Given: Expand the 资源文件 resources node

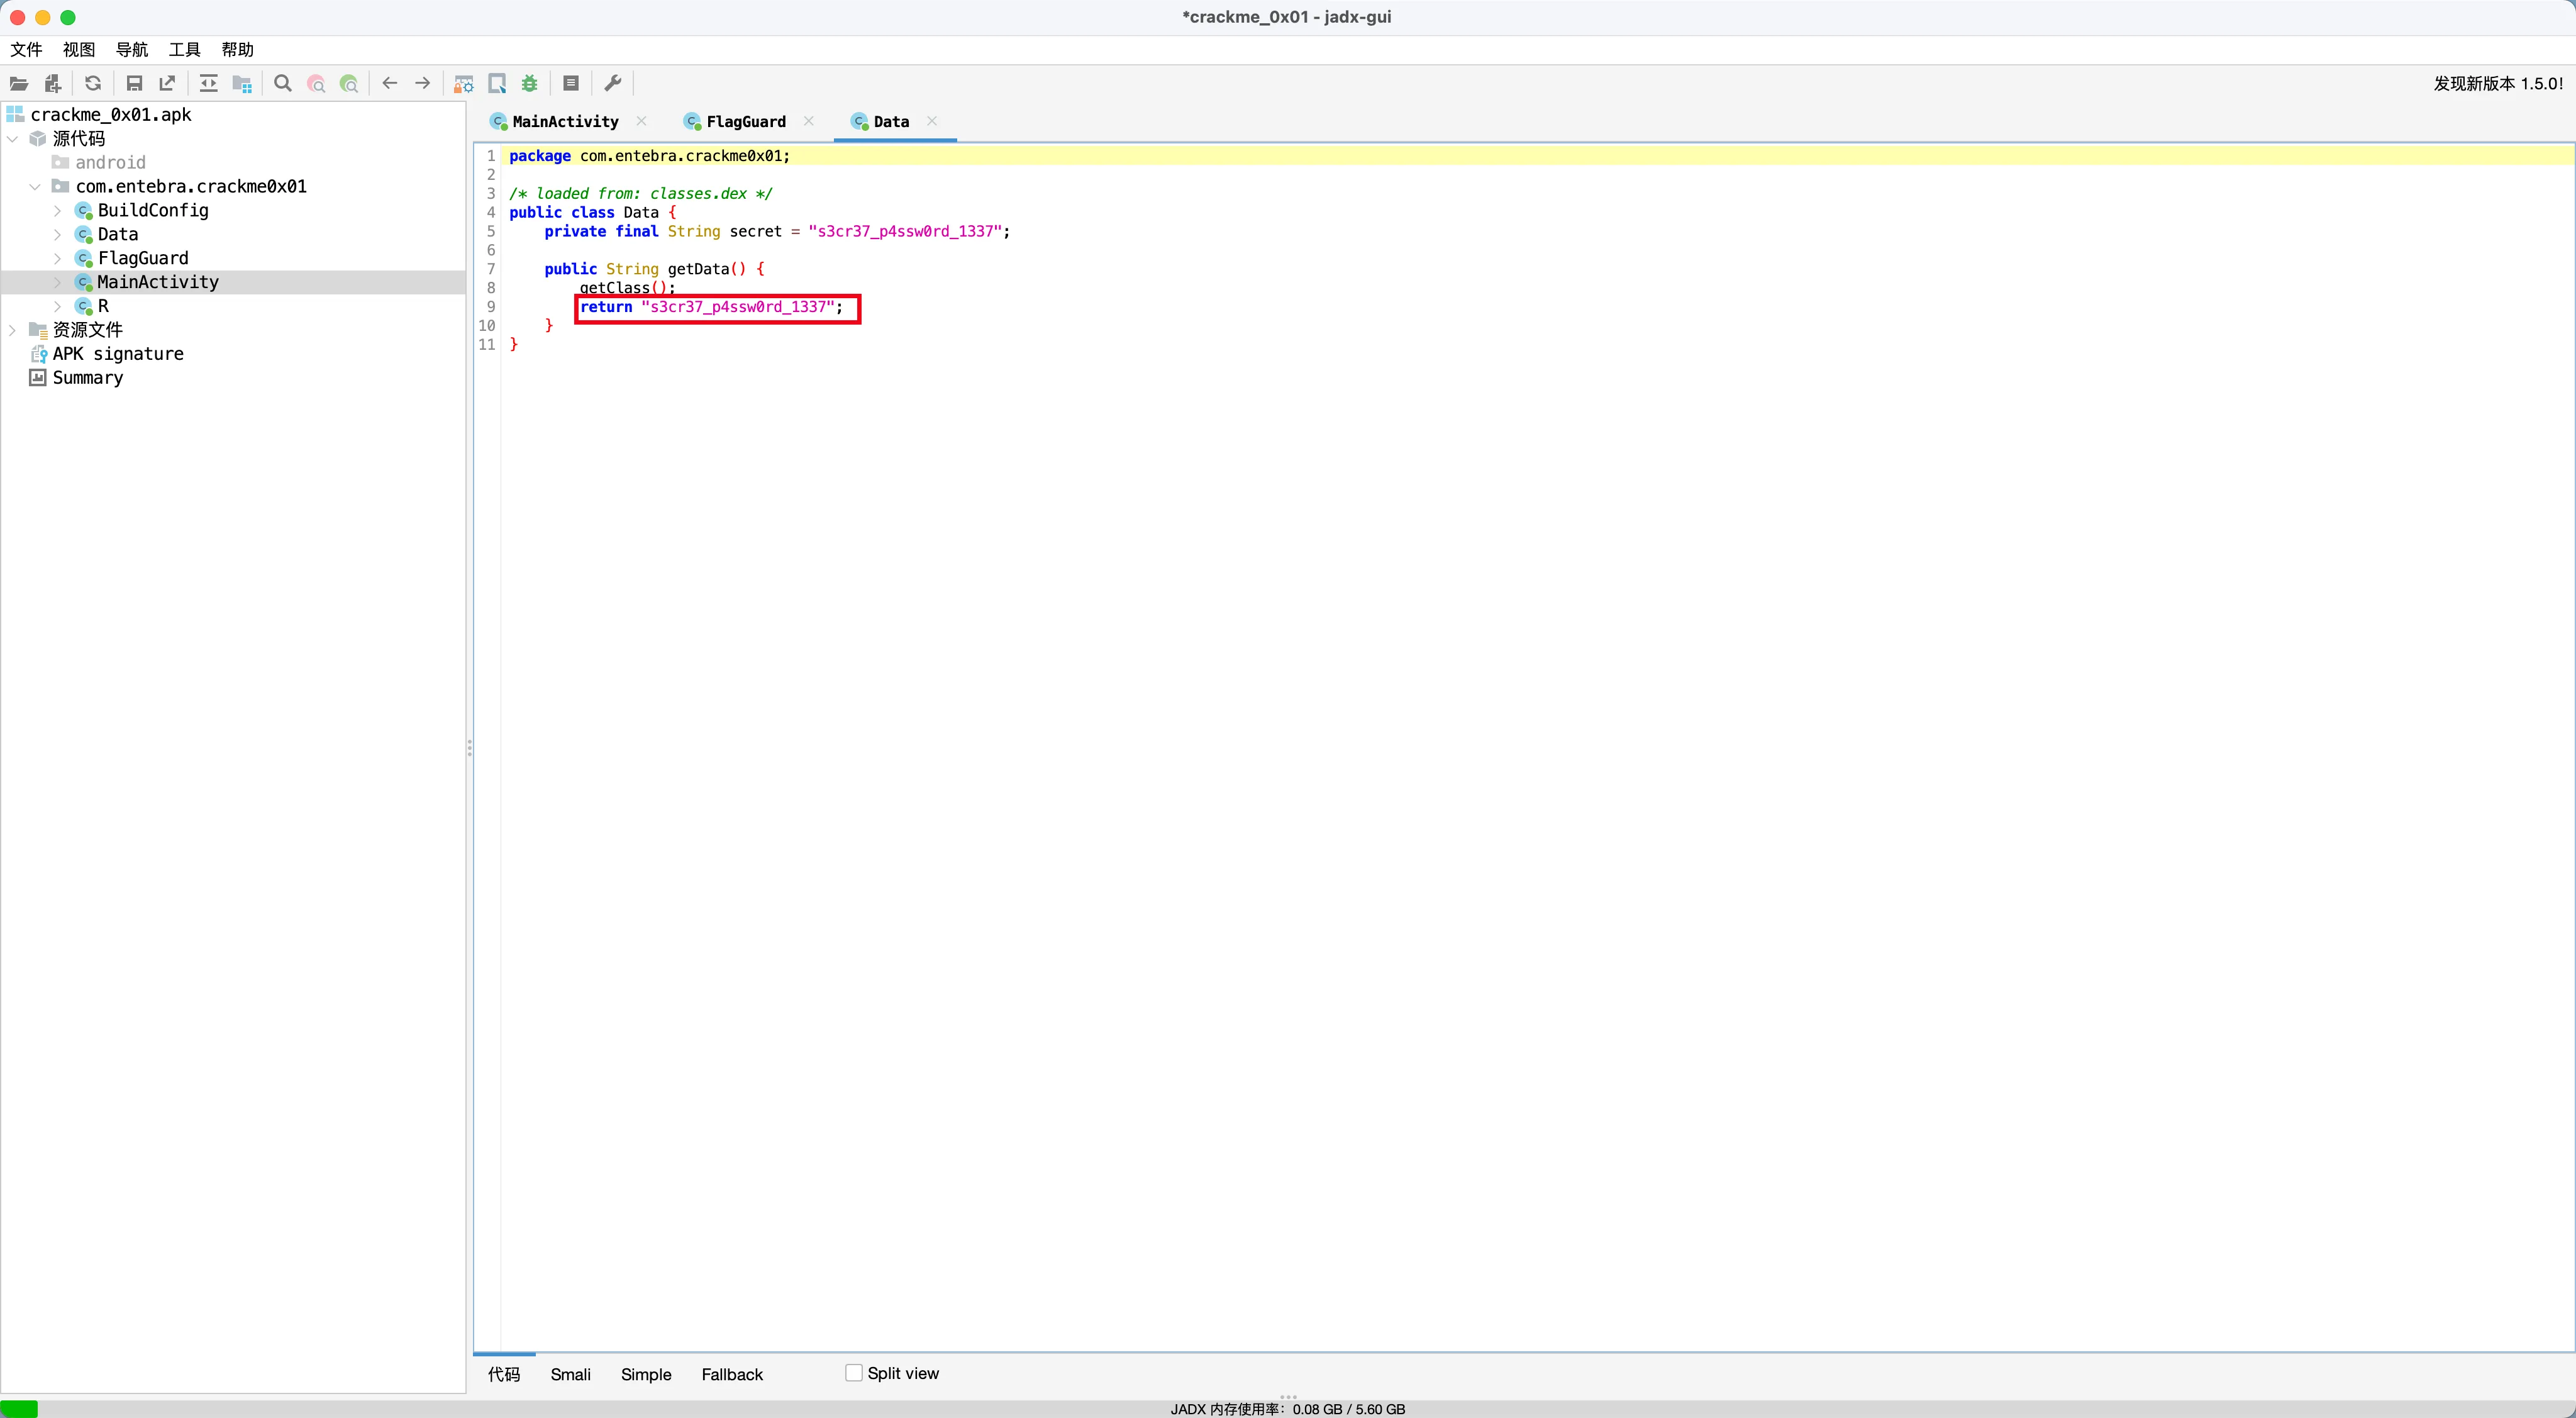Looking at the screenshot, I should coord(12,330).
